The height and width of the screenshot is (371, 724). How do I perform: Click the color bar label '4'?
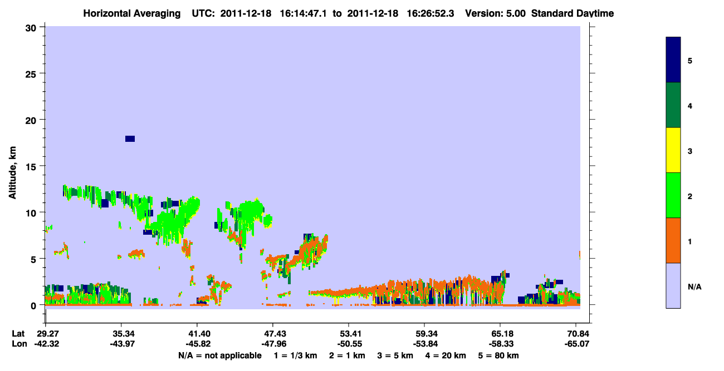coord(690,105)
